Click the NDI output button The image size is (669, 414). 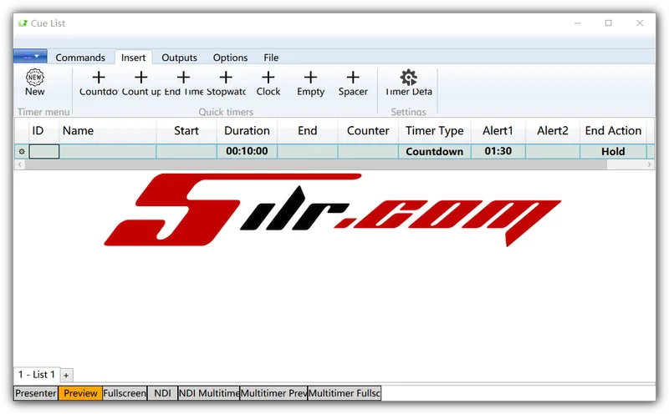[x=162, y=393]
